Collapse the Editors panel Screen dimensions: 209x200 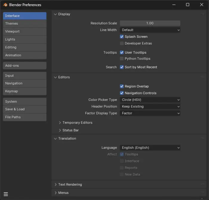(x=55, y=77)
